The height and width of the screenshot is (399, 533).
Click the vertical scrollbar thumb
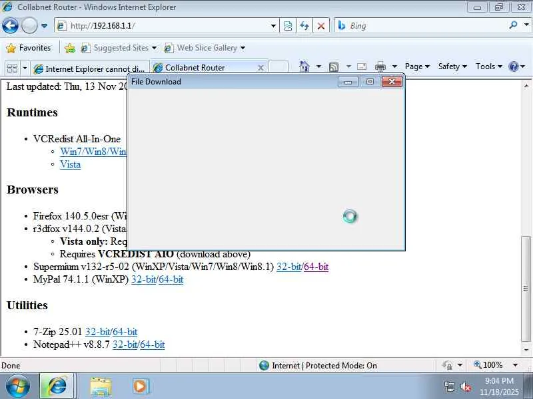(526, 289)
